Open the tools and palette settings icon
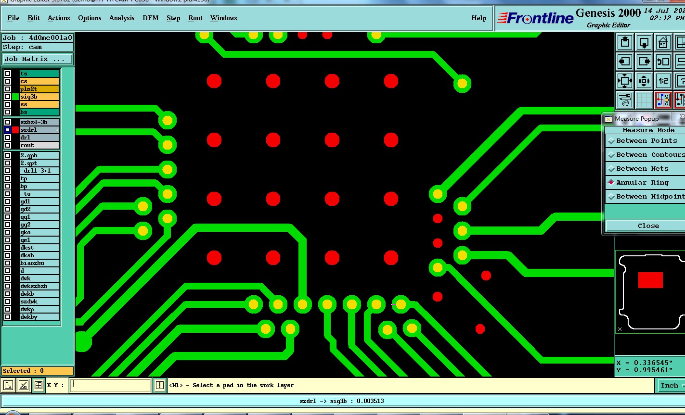Image resolution: width=685 pixels, height=415 pixels. click(x=625, y=100)
